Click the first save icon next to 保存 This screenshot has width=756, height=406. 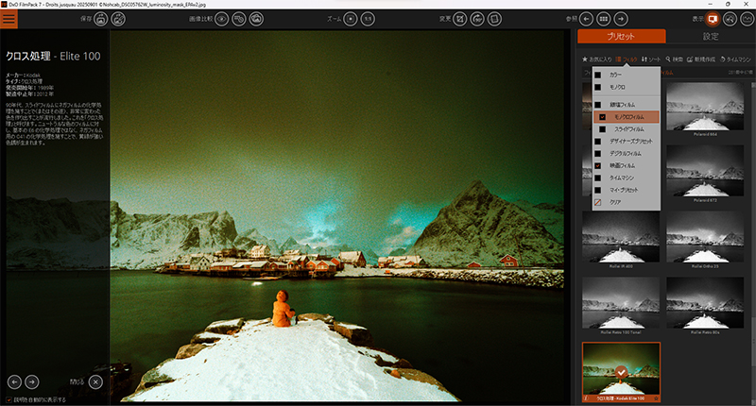(101, 19)
